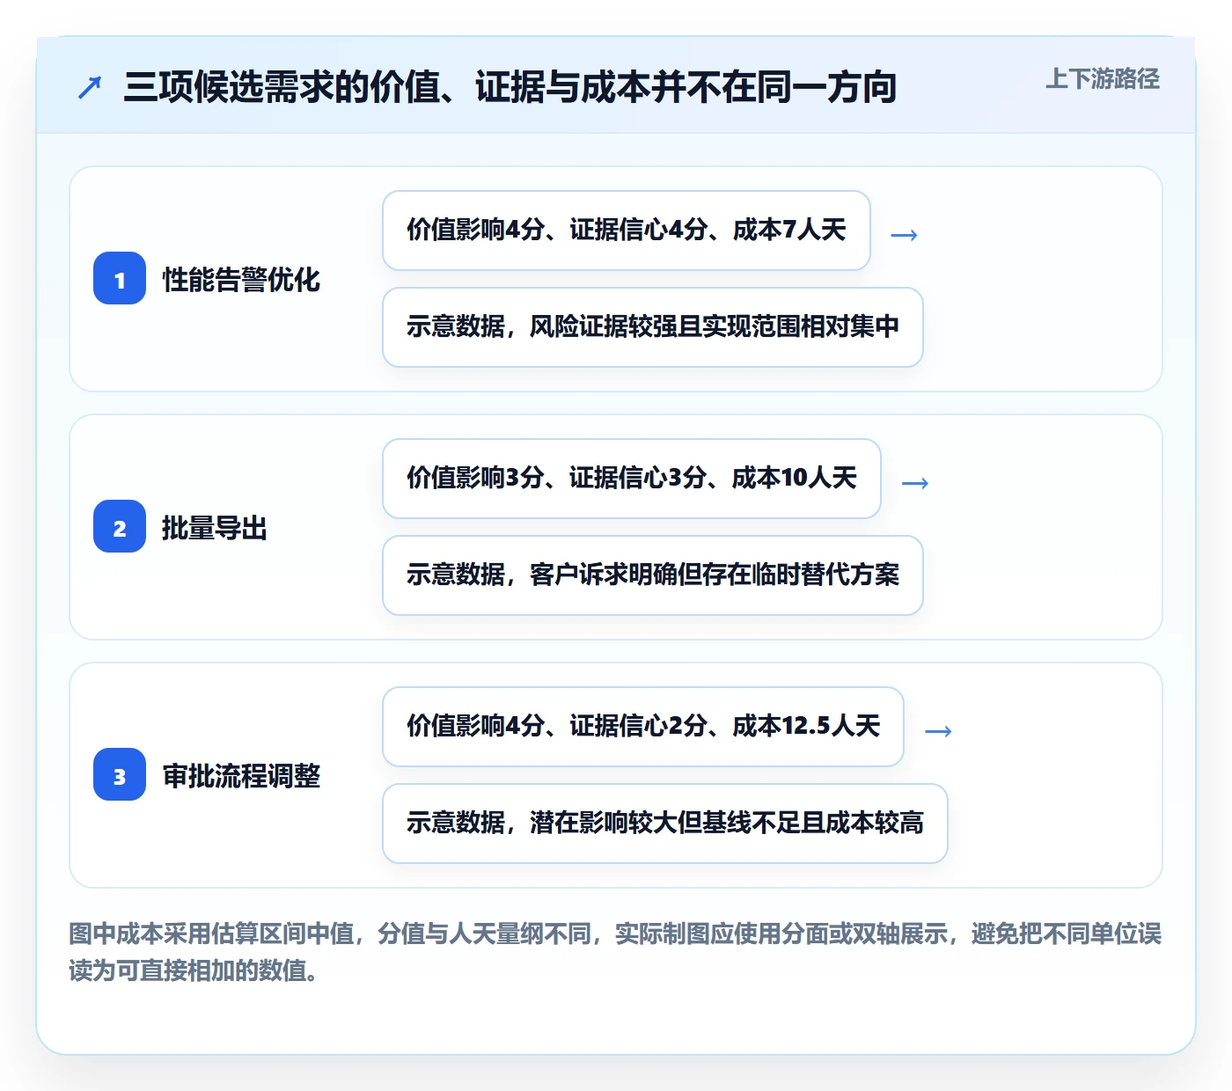Click arrow next to 成本7人天 box

pyautogui.click(x=905, y=235)
